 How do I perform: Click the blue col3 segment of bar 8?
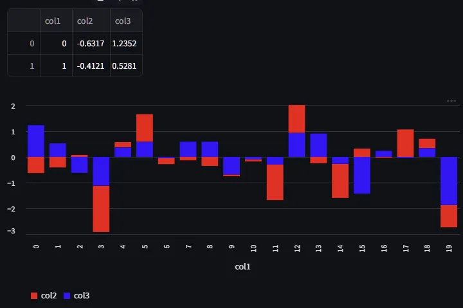(x=210, y=149)
